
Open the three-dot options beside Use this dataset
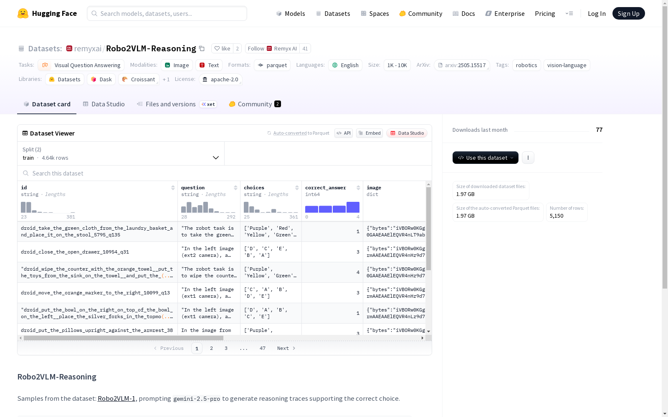[x=528, y=158]
